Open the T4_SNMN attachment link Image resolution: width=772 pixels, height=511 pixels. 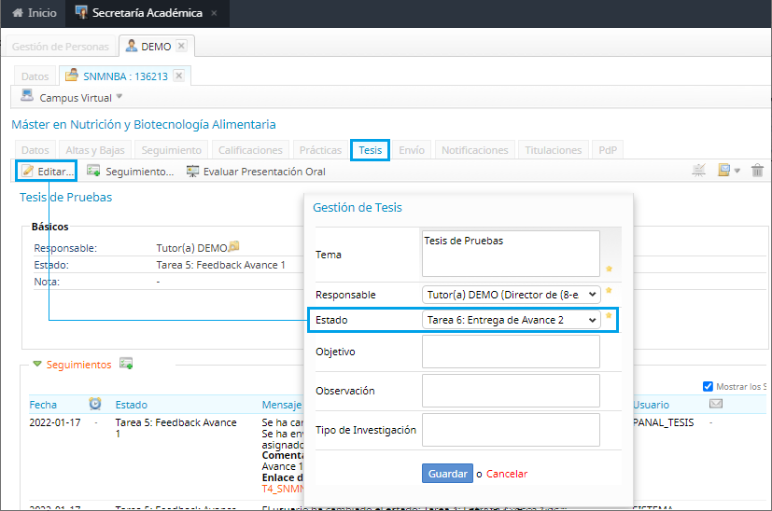point(283,489)
